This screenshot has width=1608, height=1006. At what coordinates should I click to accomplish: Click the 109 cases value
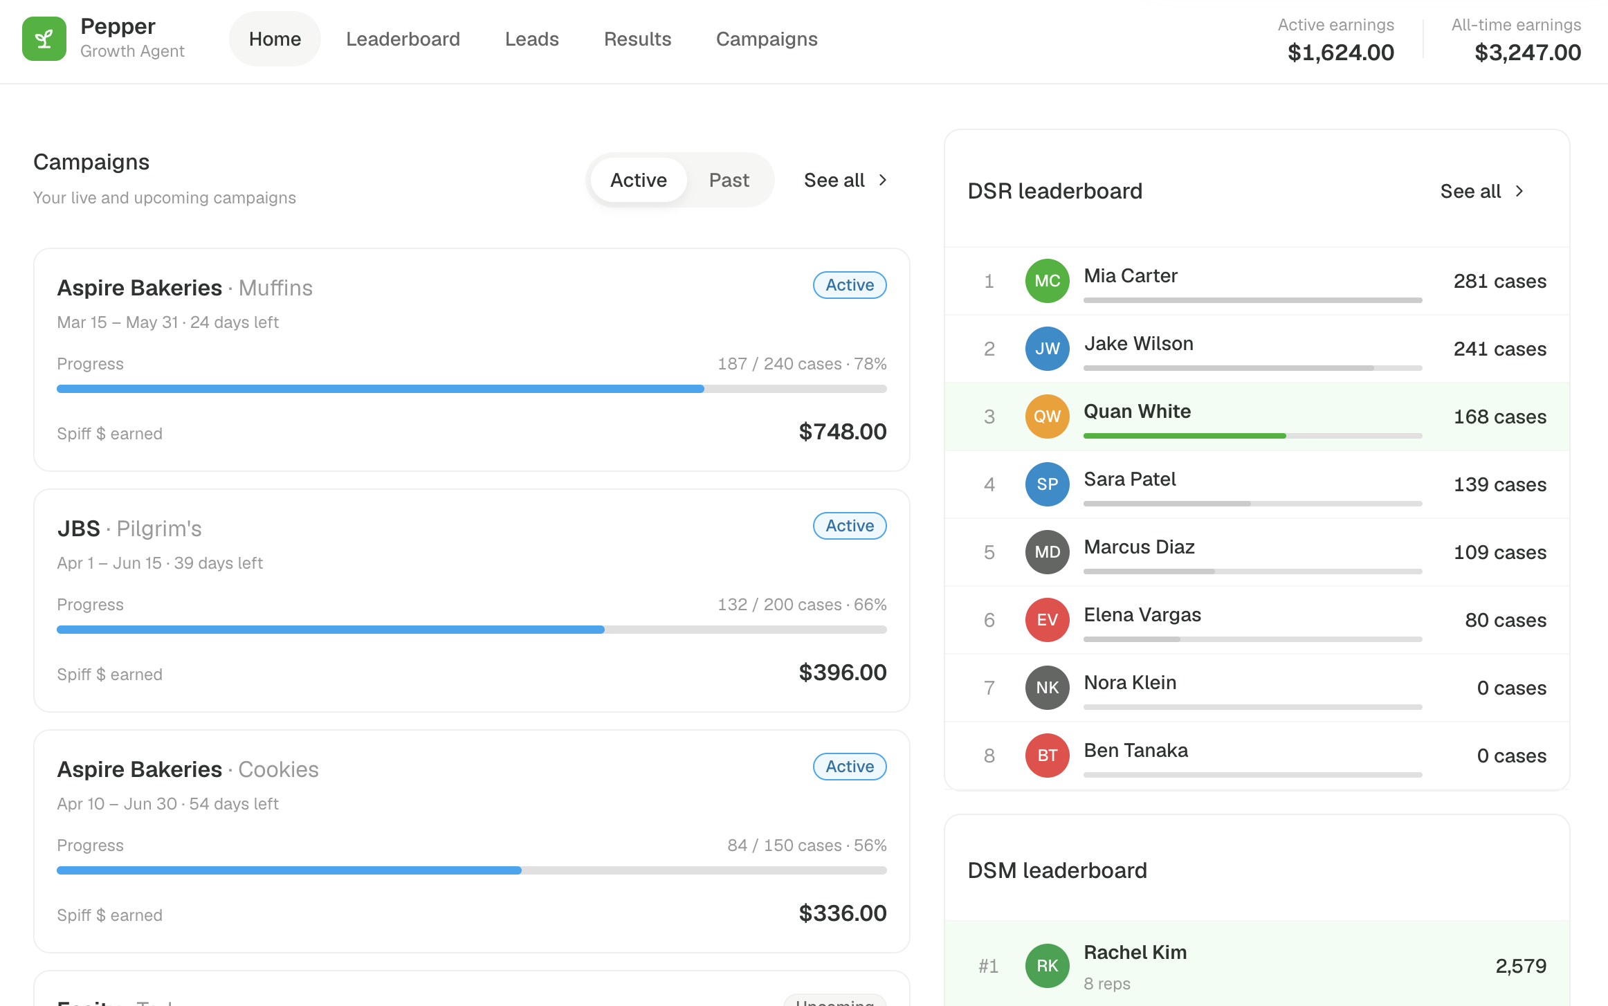tap(1499, 552)
